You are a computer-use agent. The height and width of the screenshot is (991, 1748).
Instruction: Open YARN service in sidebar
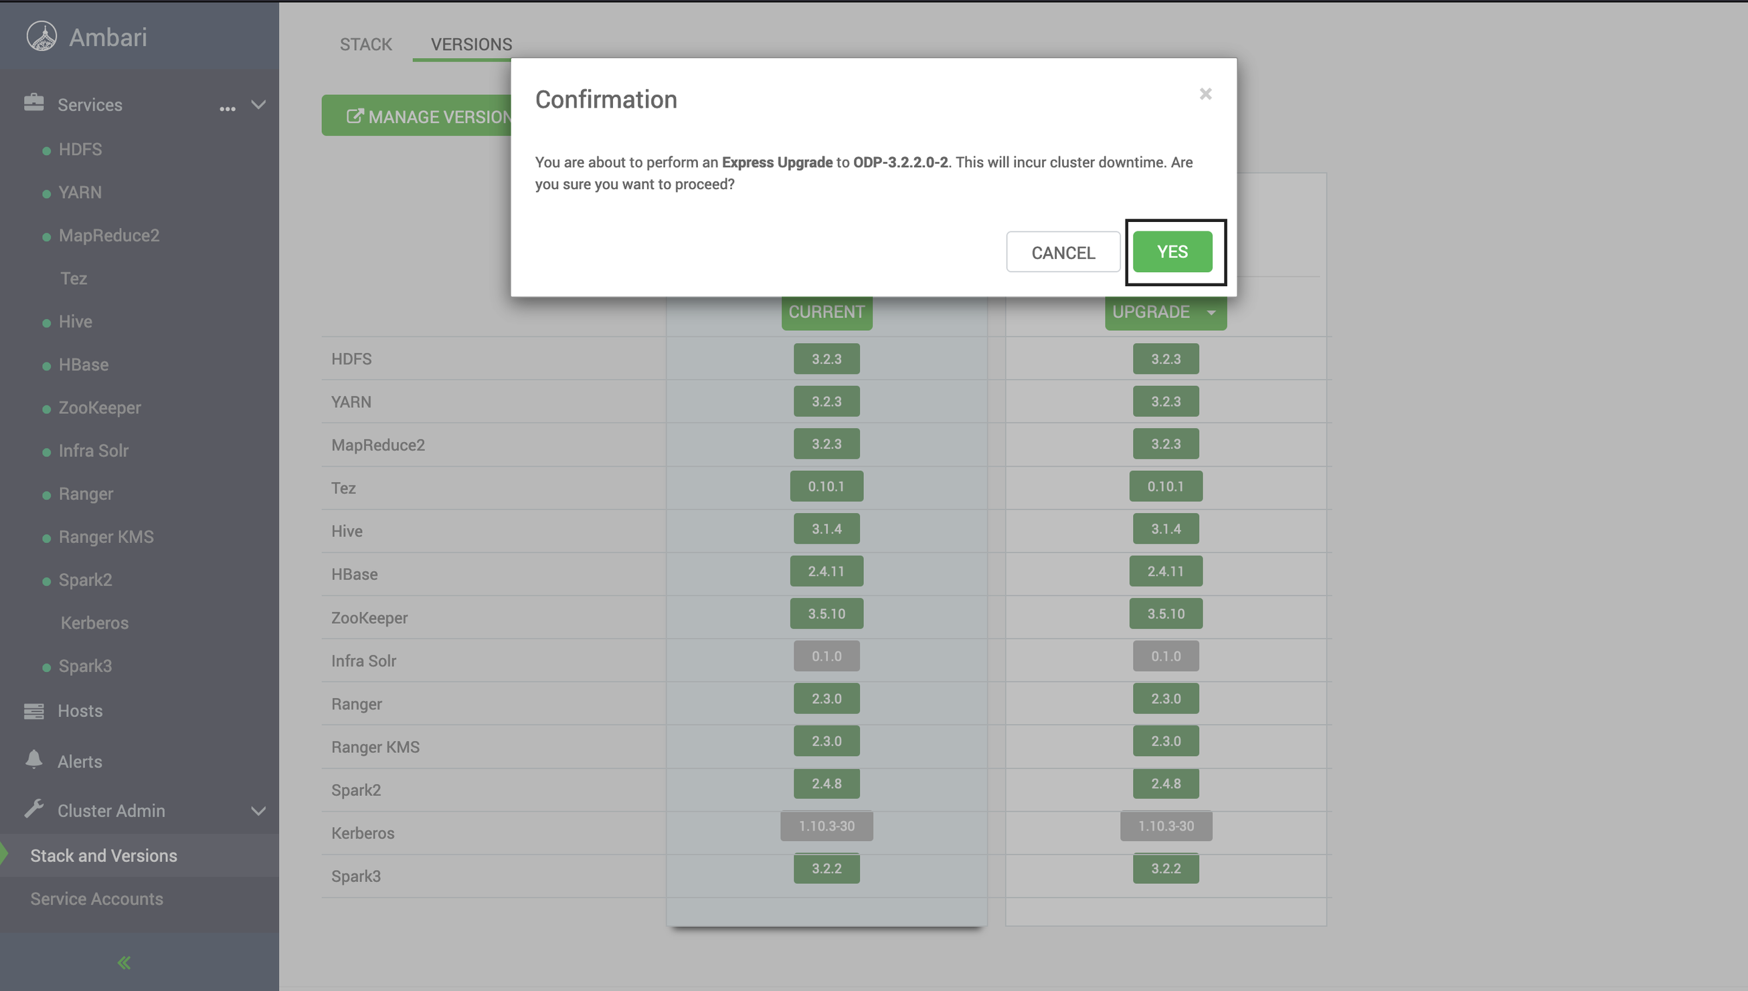pyautogui.click(x=80, y=193)
